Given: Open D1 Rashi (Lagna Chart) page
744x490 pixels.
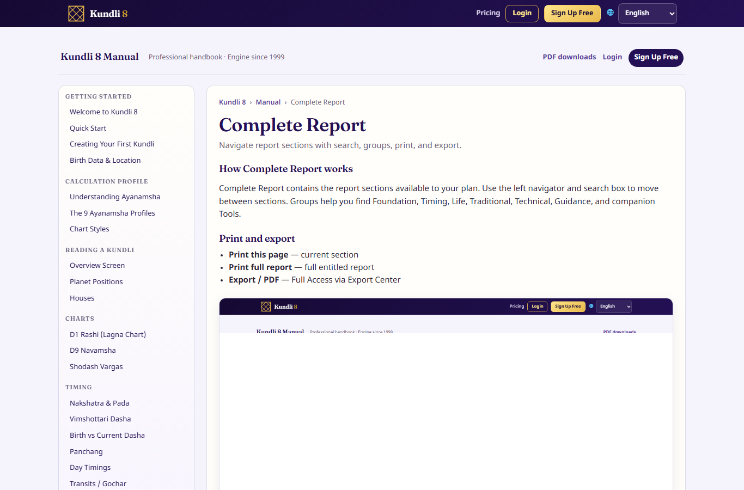Looking at the screenshot, I should (x=108, y=335).
